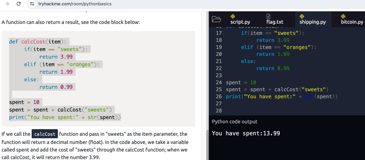
Task: Select the shipping.py tab label
Action: pyautogui.click(x=313, y=22)
